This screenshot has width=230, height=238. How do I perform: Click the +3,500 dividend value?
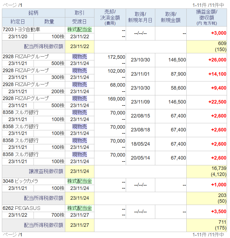pos(219,211)
